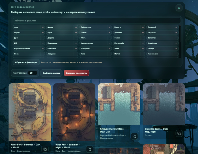Click the Порт tag on Shipyard Day card

[122, 135]
